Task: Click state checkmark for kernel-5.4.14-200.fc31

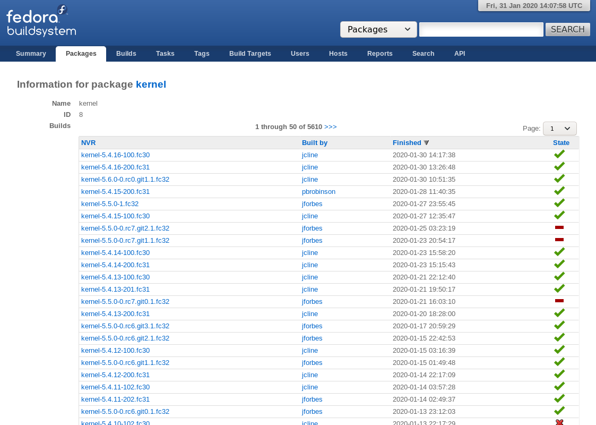Action: (559, 264)
